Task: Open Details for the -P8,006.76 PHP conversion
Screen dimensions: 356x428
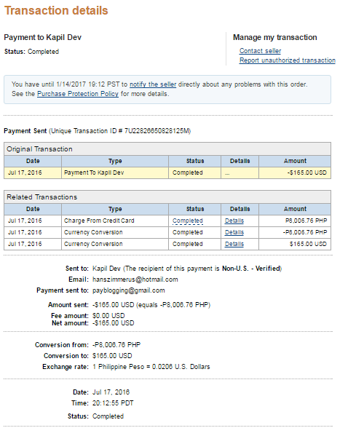Action: tap(234, 232)
